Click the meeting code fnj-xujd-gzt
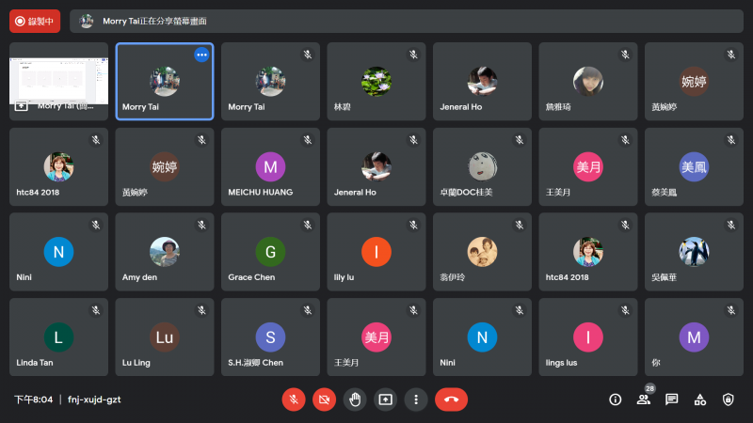The height and width of the screenshot is (423, 753). (x=94, y=399)
